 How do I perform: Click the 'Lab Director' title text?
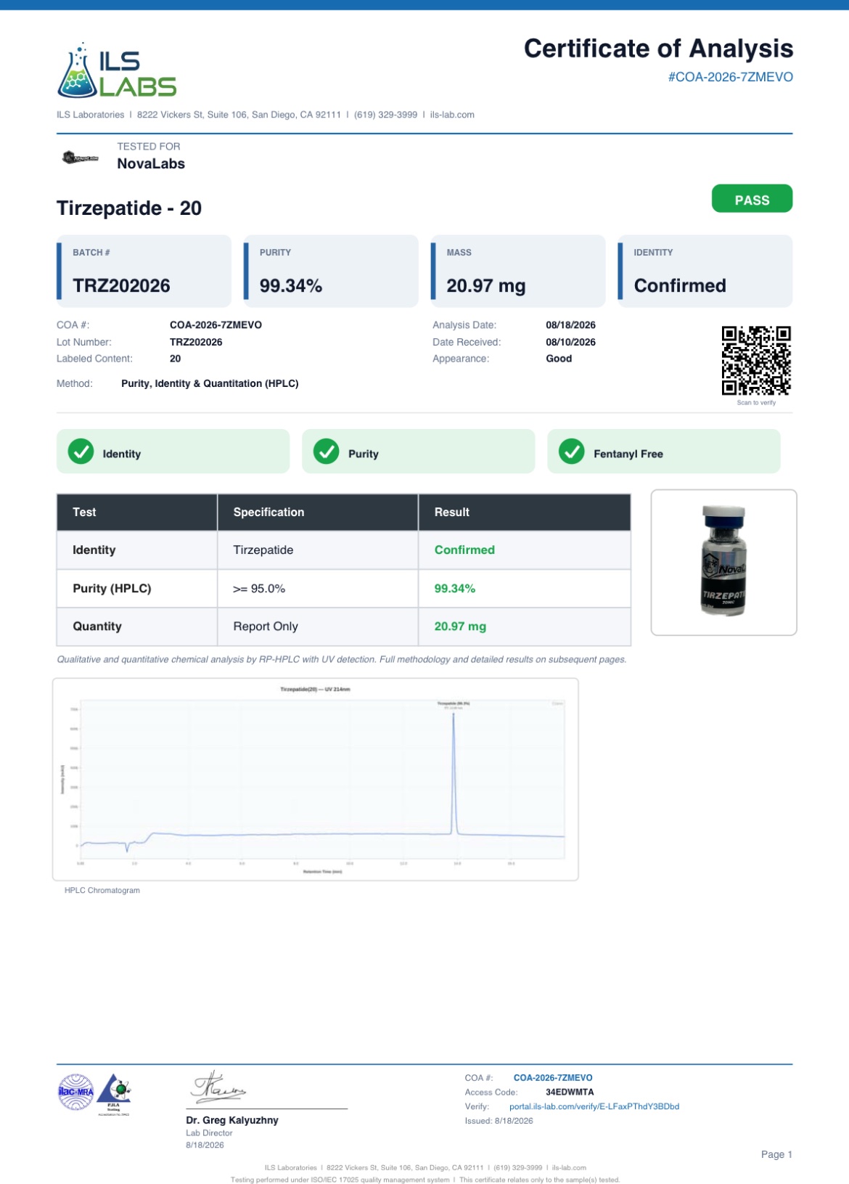point(209,1133)
